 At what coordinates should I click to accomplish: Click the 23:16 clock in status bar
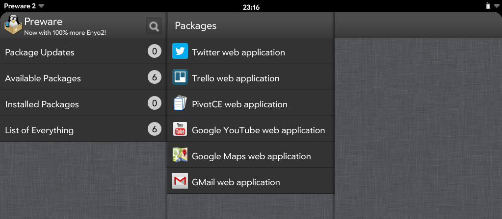pos(251,7)
